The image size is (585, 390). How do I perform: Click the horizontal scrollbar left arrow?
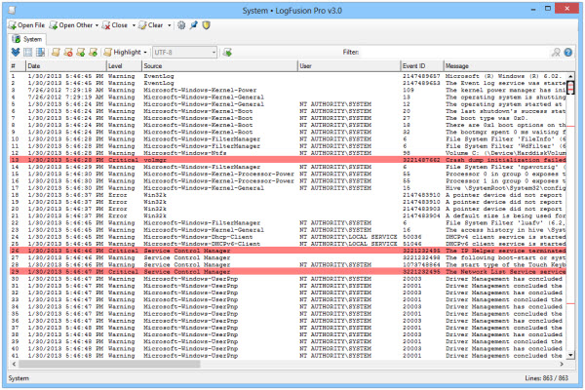point(14,364)
